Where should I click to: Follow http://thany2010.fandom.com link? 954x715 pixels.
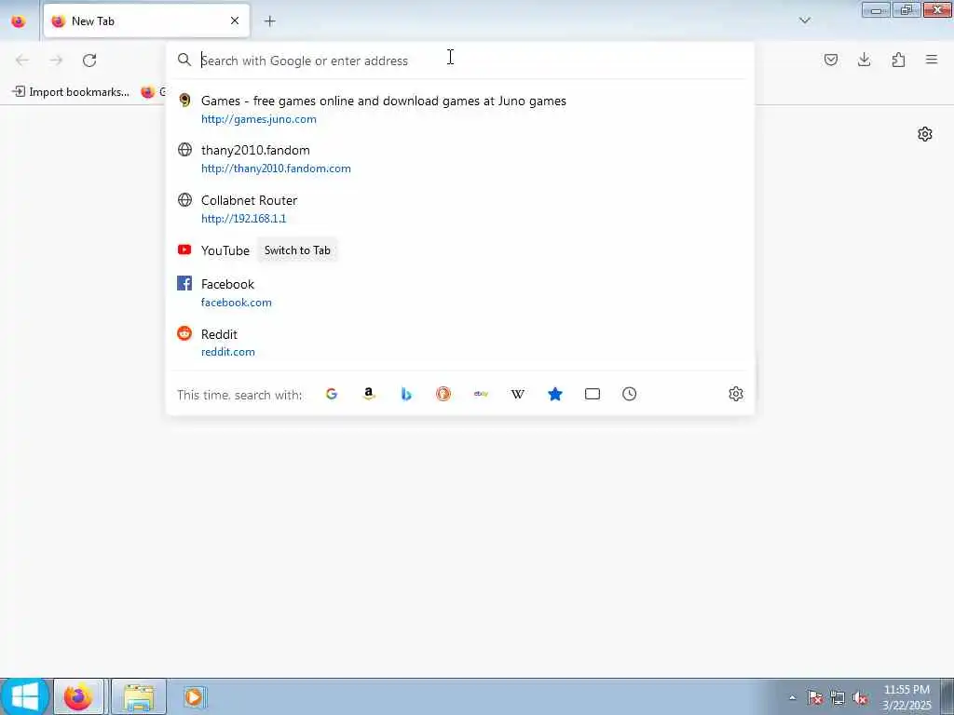click(x=276, y=169)
